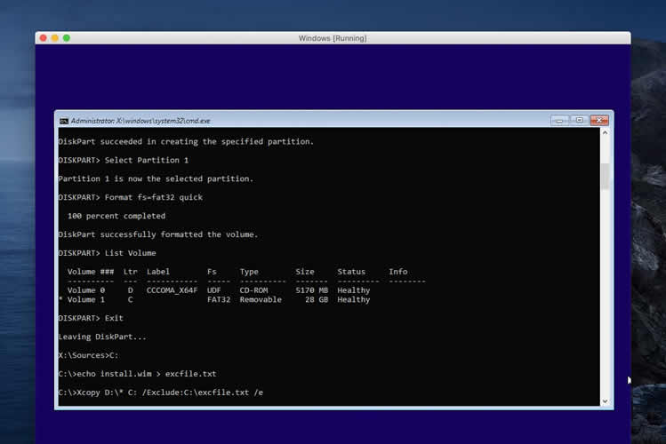Click 'DiskPart succeeded in creating' line
This screenshot has width=666, height=444.
(x=186, y=142)
